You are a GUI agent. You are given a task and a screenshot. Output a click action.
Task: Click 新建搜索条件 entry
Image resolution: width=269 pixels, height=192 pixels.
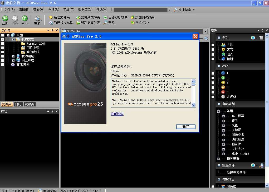click(236, 173)
